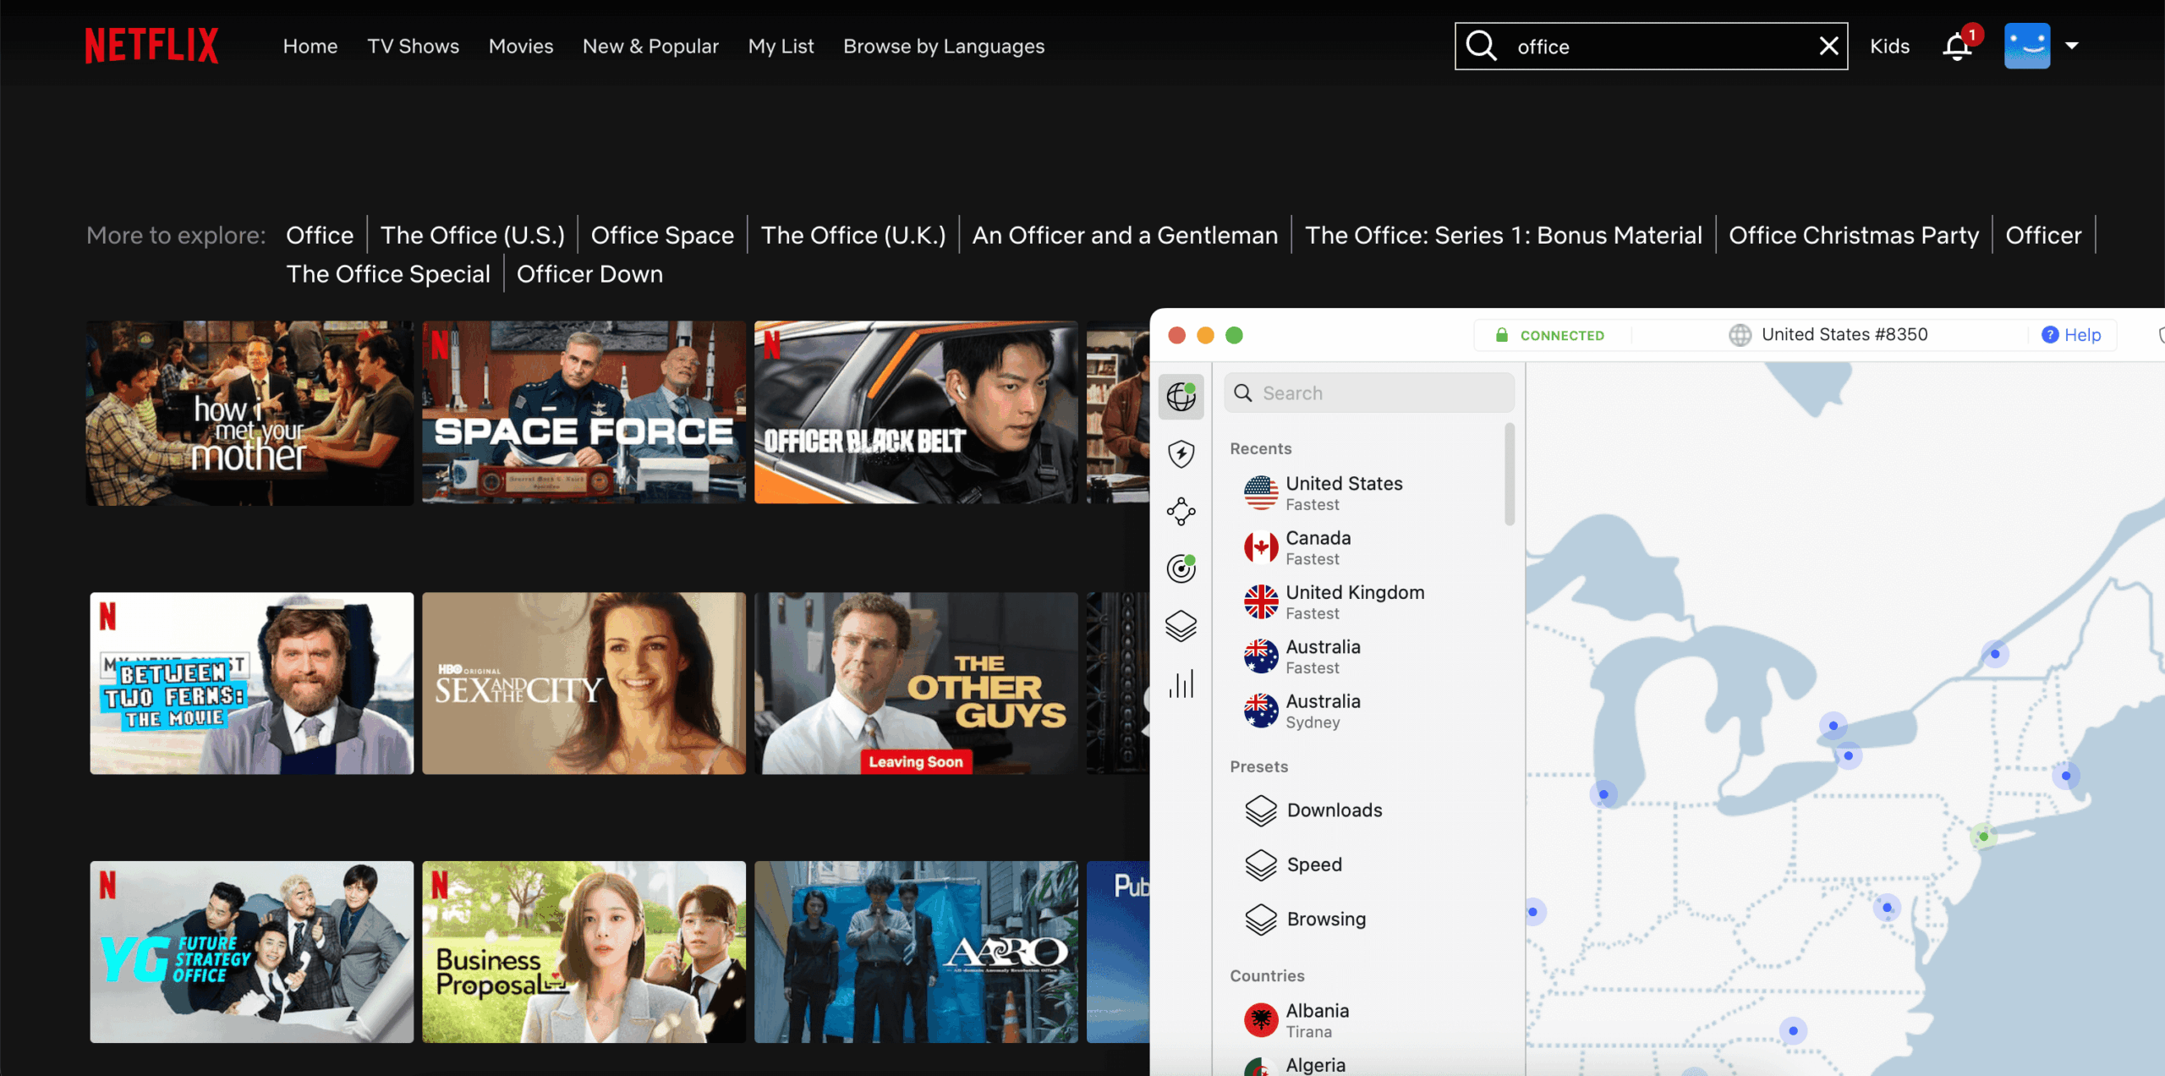Image resolution: width=2165 pixels, height=1076 pixels.
Task: Click the VPN server list scrollbar
Action: point(1510,475)
